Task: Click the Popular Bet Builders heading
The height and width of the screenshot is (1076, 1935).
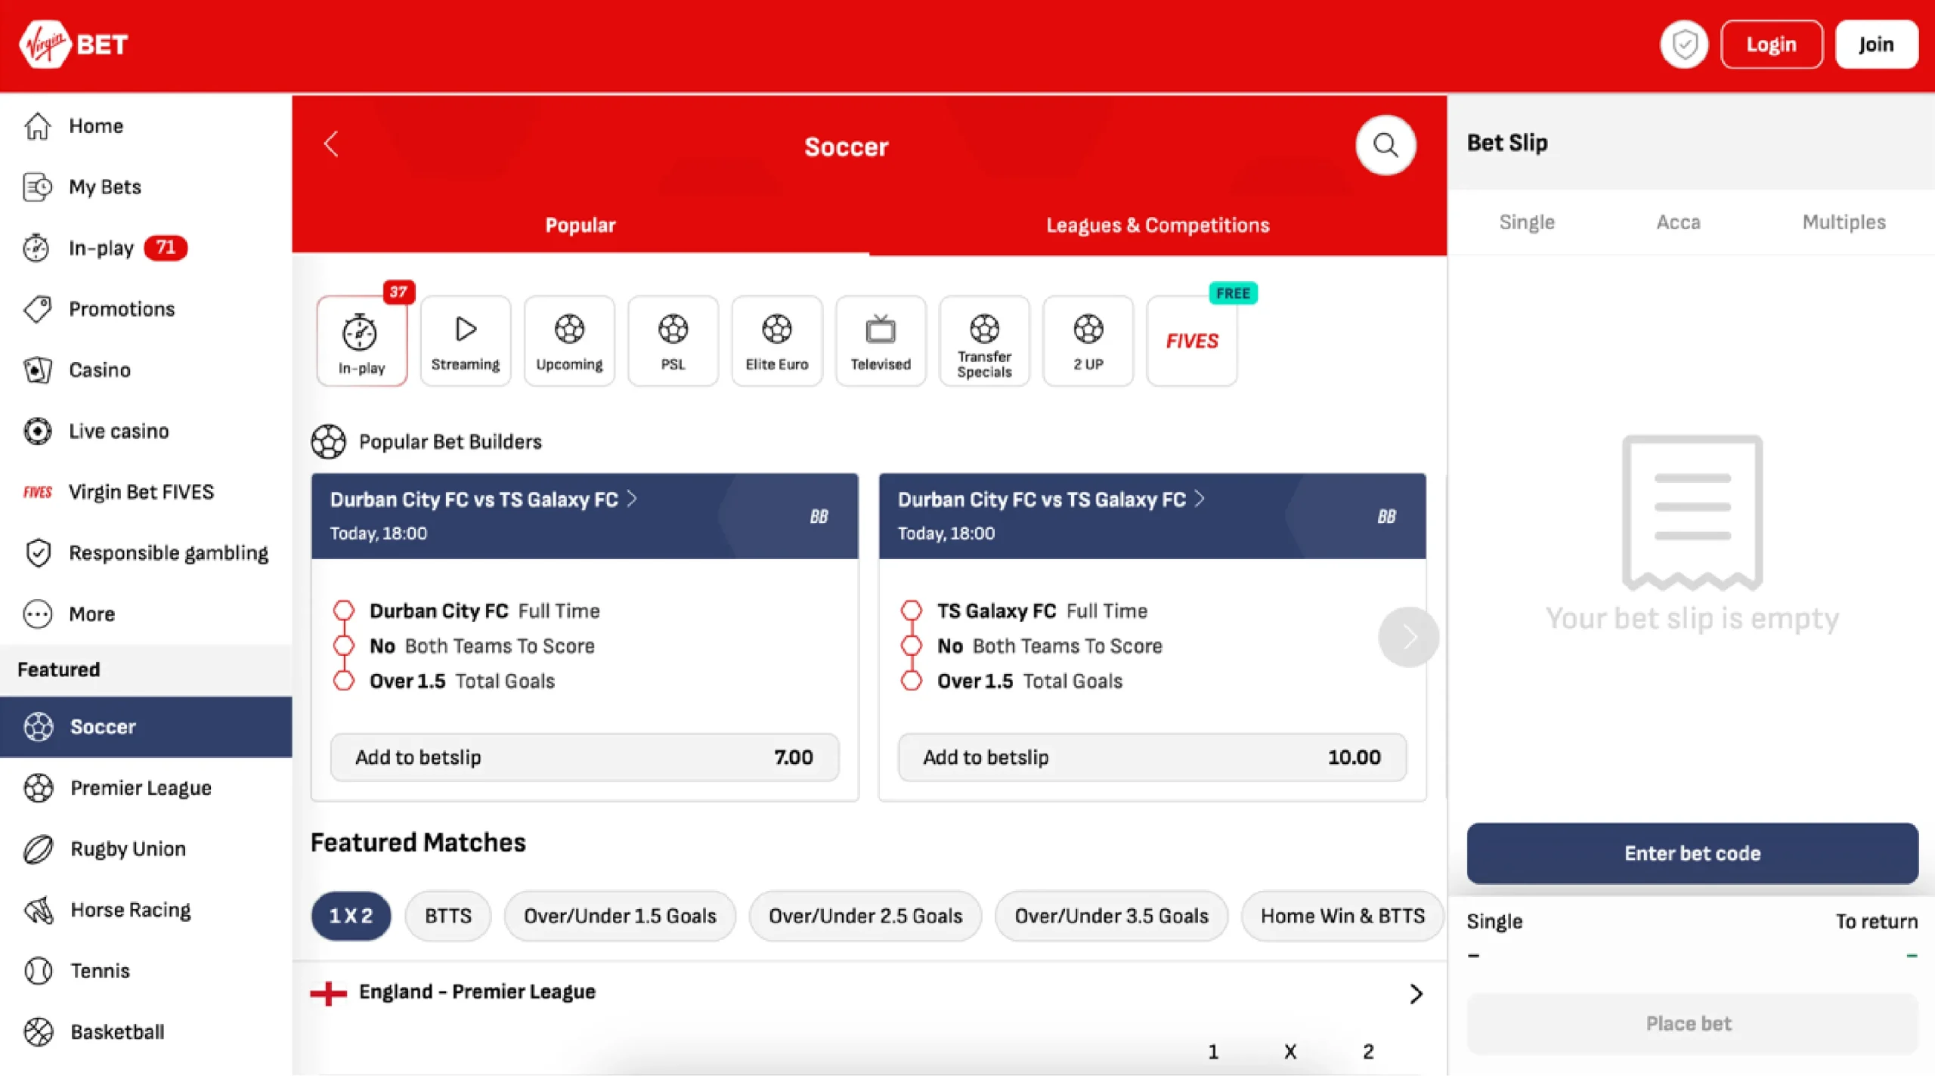Action: (450, 441)
